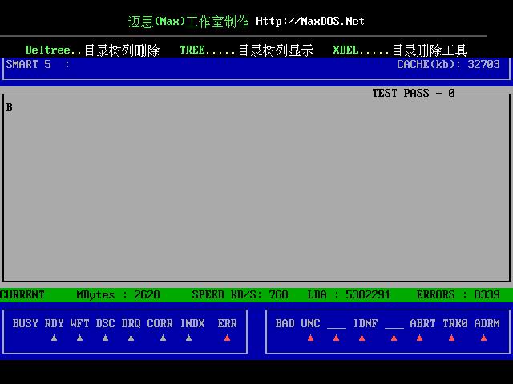Click the CURRENT label in green bar
Viewport: 513px width, 384px height.
(22, 294)
